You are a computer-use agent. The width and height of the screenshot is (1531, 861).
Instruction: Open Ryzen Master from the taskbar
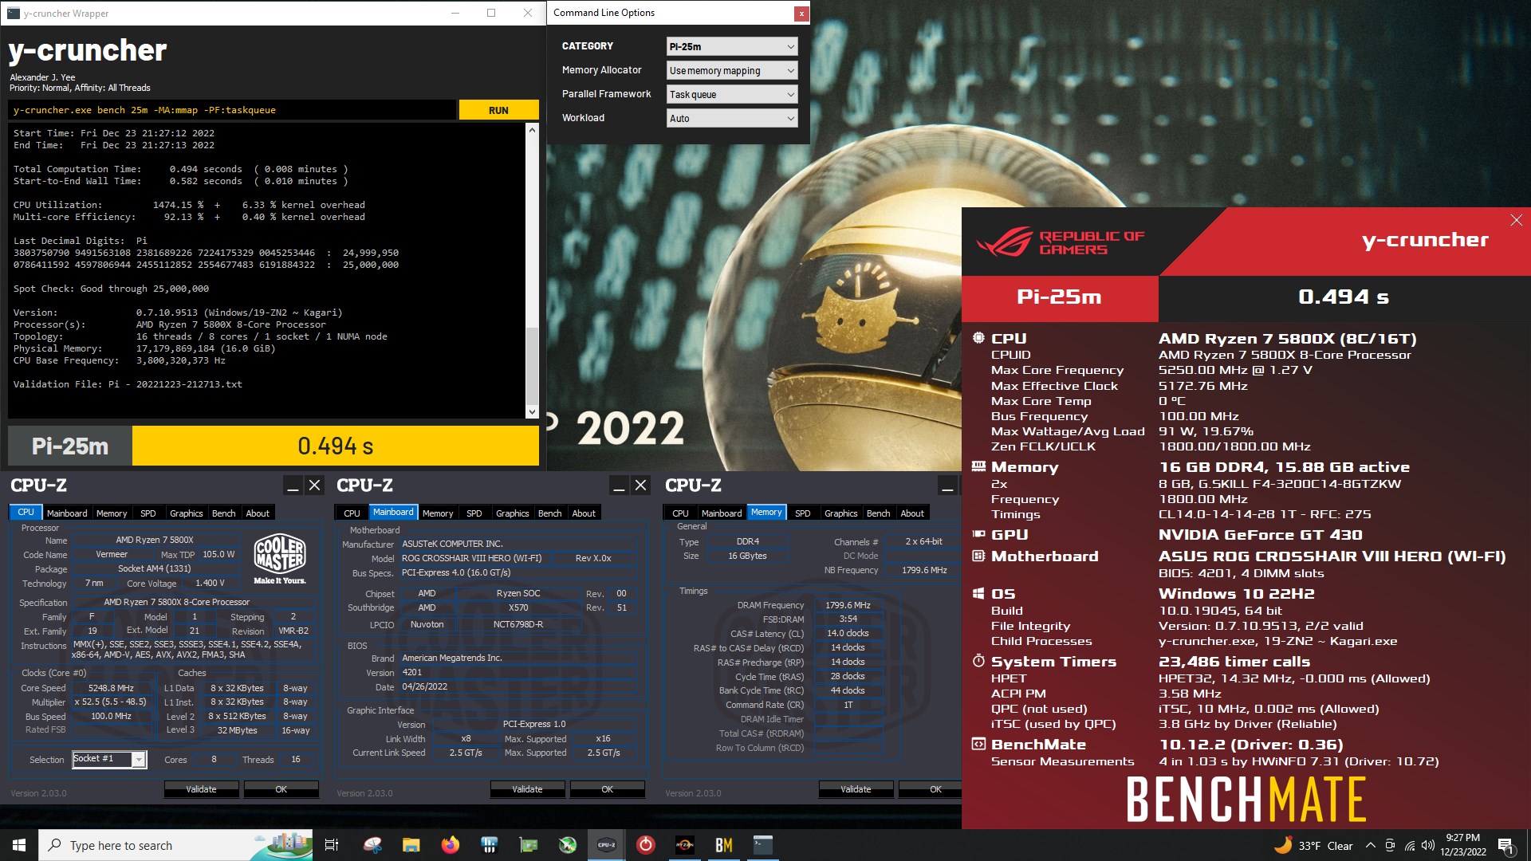[685, 845]
